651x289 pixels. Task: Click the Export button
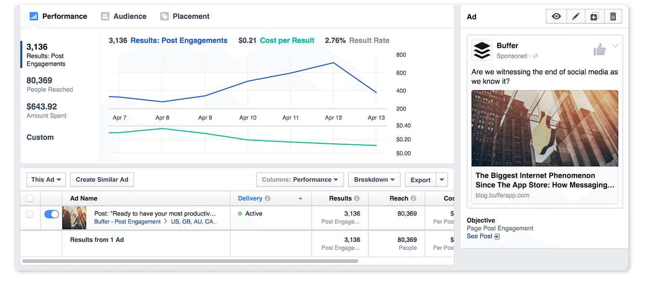[x=420, y=180]
